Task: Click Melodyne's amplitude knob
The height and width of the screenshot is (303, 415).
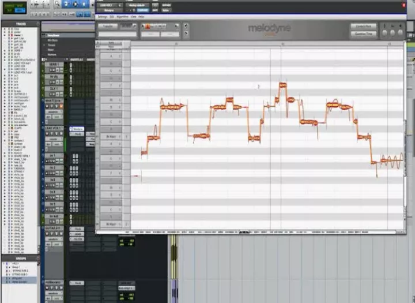Action: pyautogui.click(x=400, y=33)
